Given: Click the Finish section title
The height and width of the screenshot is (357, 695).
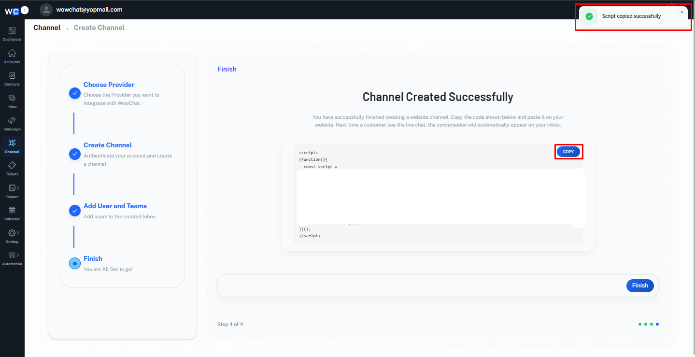Looking at the screenshot, I should point(227,69).
